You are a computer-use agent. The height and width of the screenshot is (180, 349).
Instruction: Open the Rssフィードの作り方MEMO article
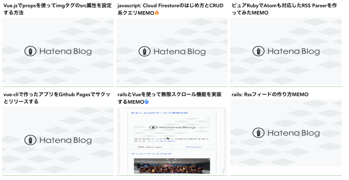[x=270, y=94]
